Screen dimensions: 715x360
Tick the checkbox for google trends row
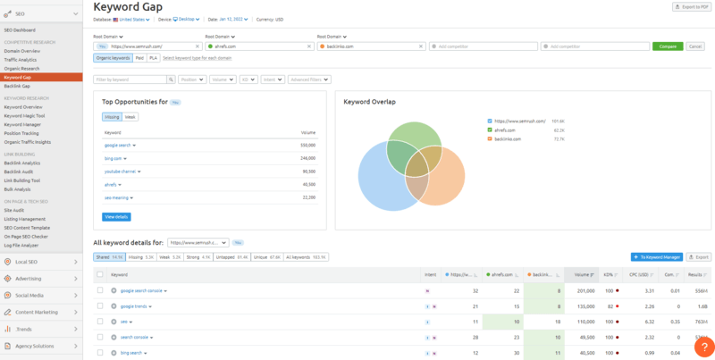pyautogui.click(x=100, y=306)
